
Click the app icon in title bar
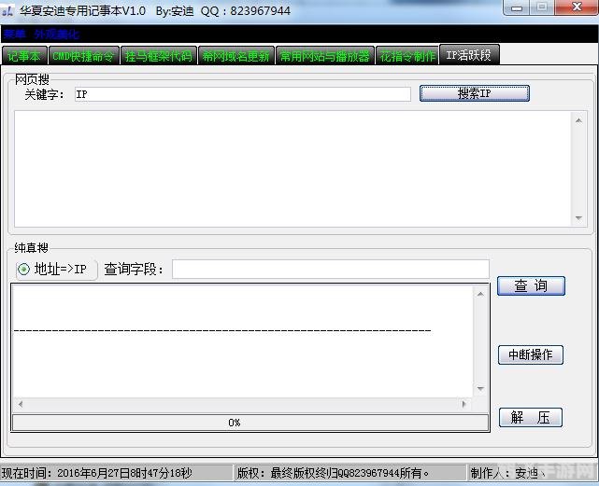point(8,10)
